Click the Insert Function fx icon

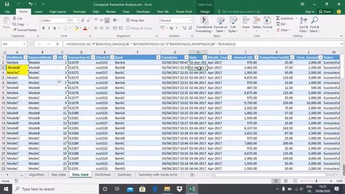pyautogui.click(x=58, y=44)
